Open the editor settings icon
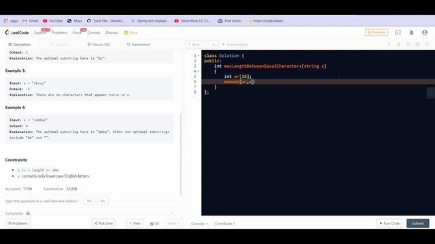Viewport: 435px width, 244px height. coord(417,45)
